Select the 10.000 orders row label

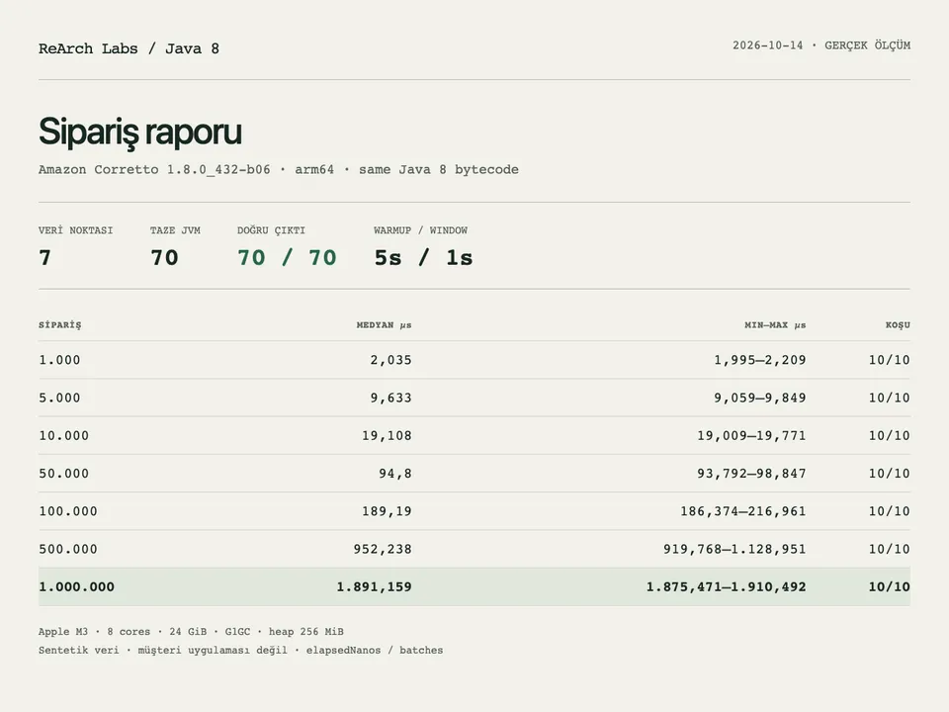tap(63, 436)
